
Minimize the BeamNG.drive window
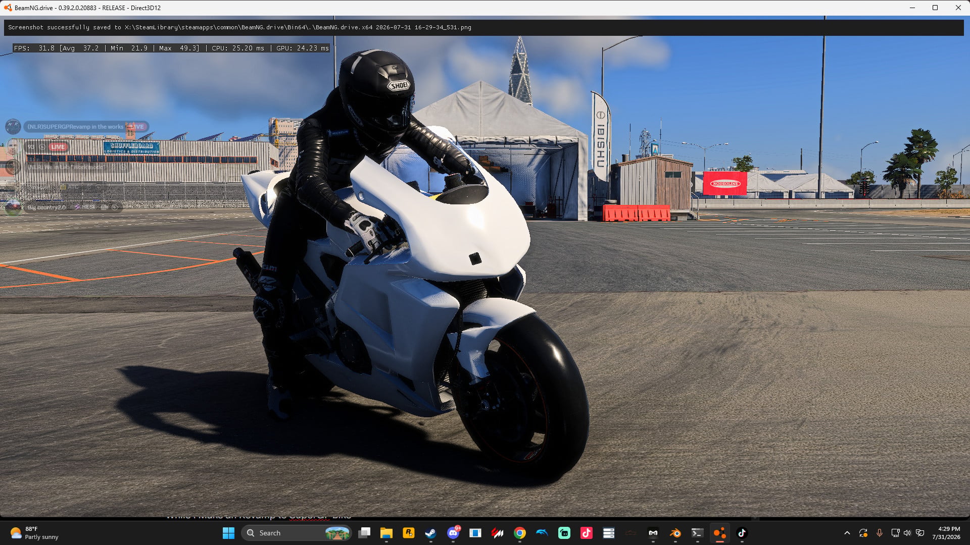(912, 8)
